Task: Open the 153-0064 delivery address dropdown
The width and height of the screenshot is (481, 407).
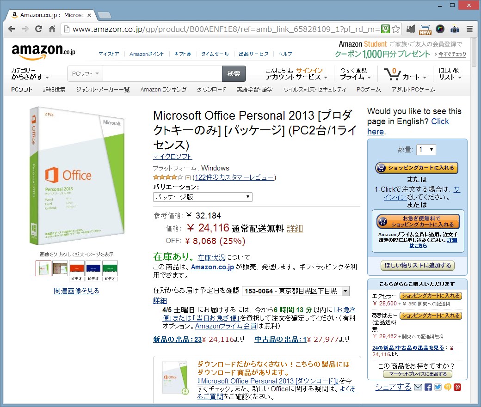Action: pyautogui.click(x=296, y=291)
